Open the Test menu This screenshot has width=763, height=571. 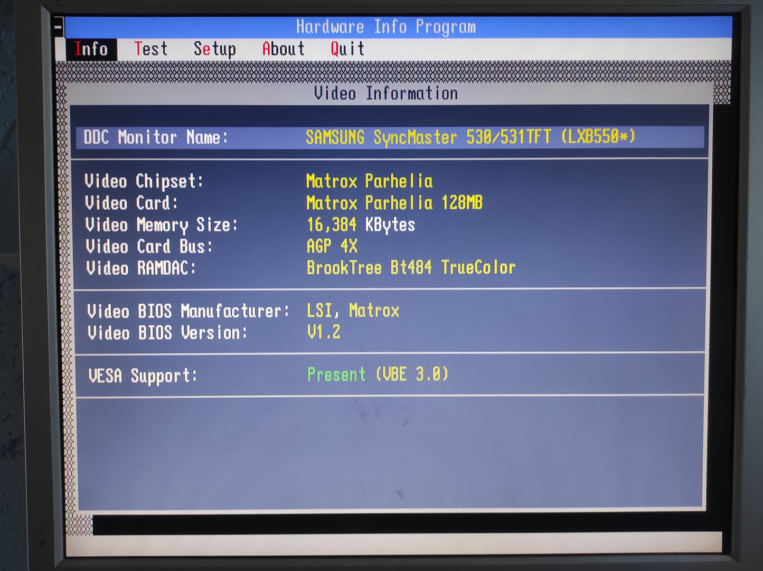[150, 49]
